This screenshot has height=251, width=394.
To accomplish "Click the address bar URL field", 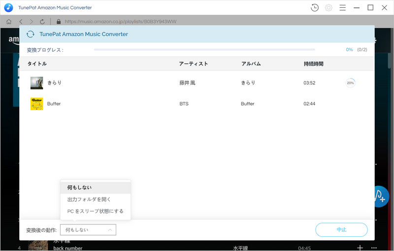I will coord(121,22).
